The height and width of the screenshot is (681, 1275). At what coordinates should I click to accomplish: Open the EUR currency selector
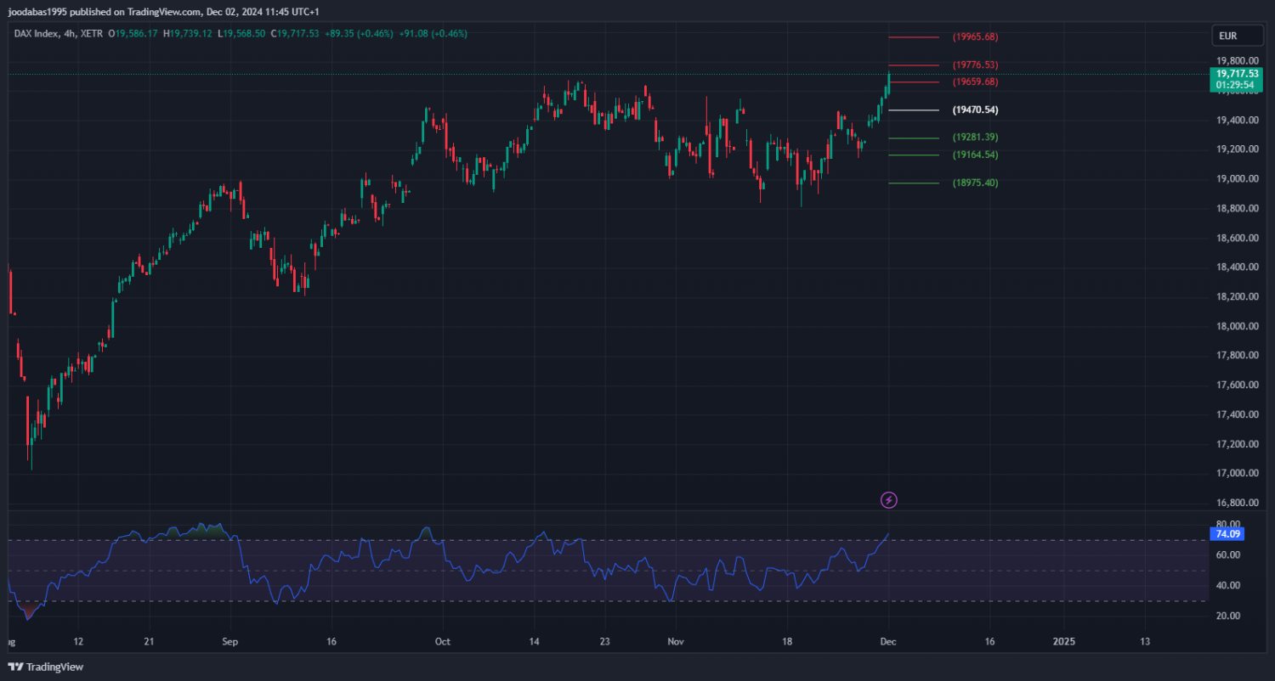click(1227, 36)
